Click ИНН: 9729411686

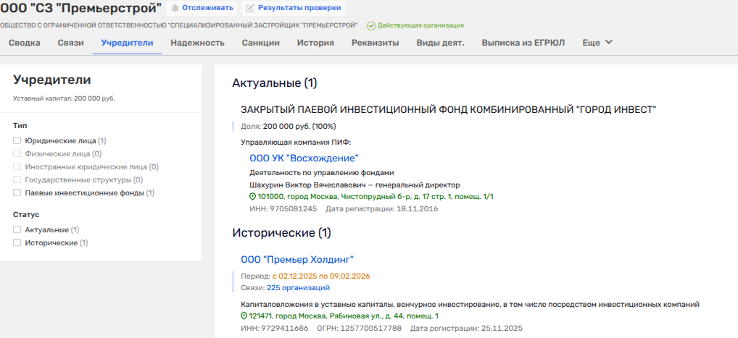click(x=275, y=328)
